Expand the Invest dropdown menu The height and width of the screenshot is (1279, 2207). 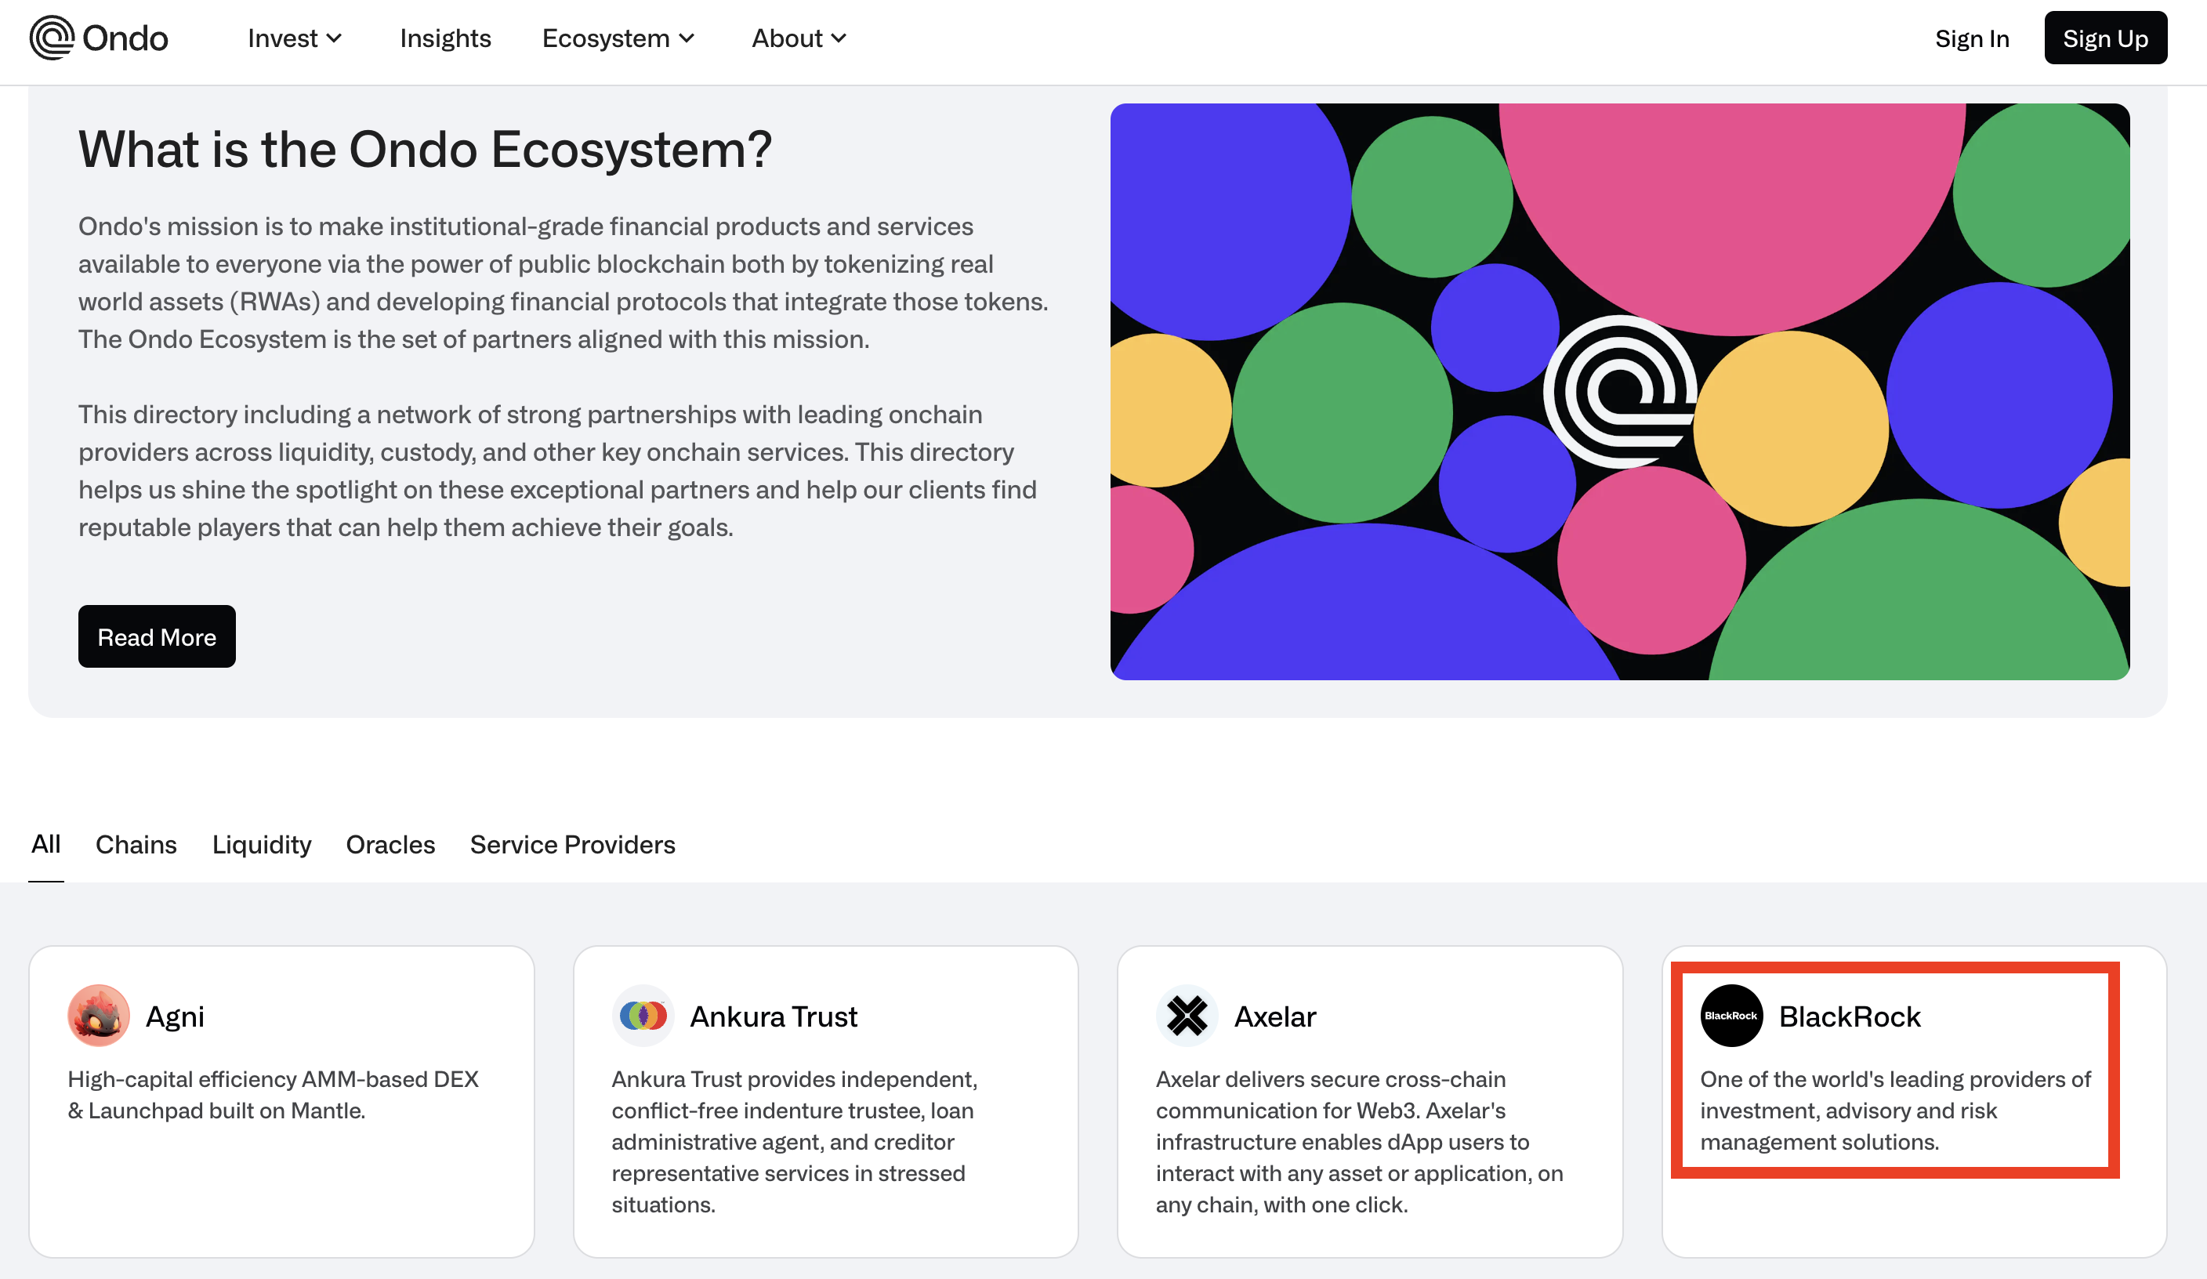[x=294, y=38]
